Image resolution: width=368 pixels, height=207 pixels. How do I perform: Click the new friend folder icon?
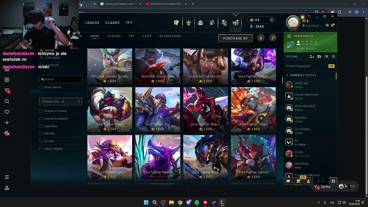tap(319, 57)
